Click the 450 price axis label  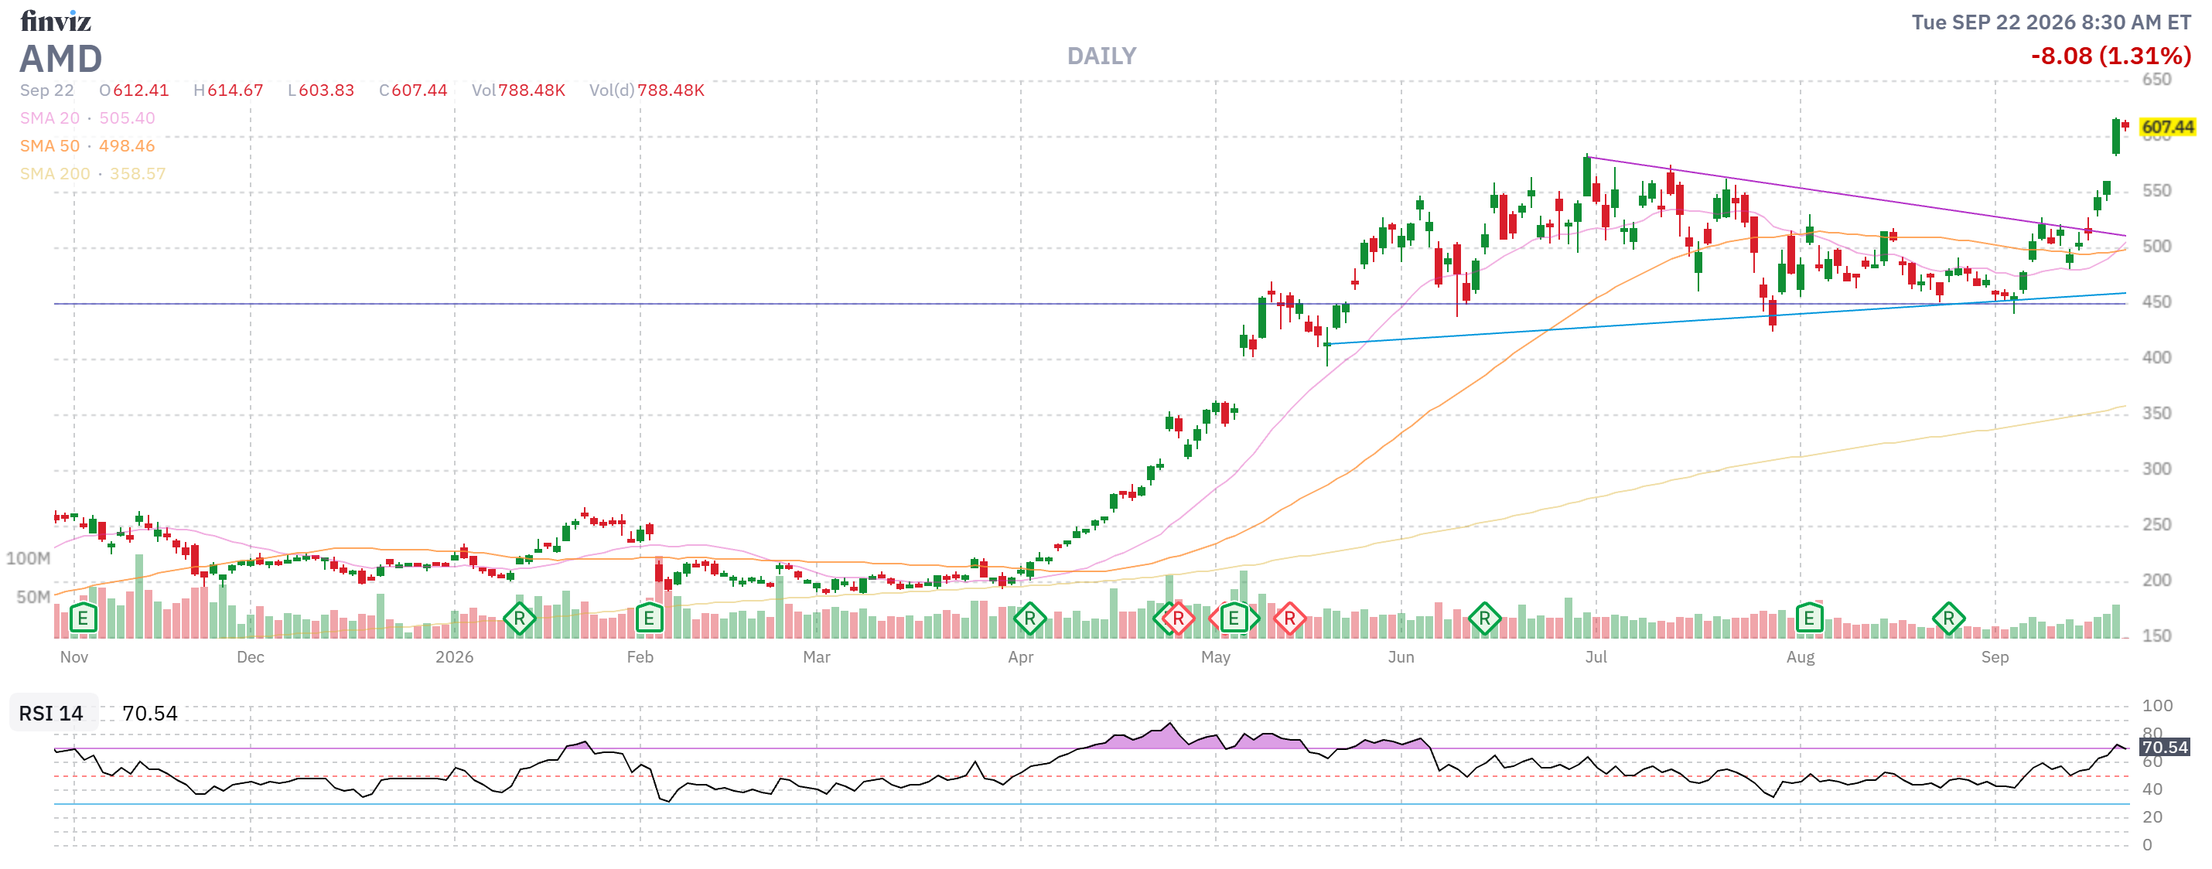point(2157,302)
